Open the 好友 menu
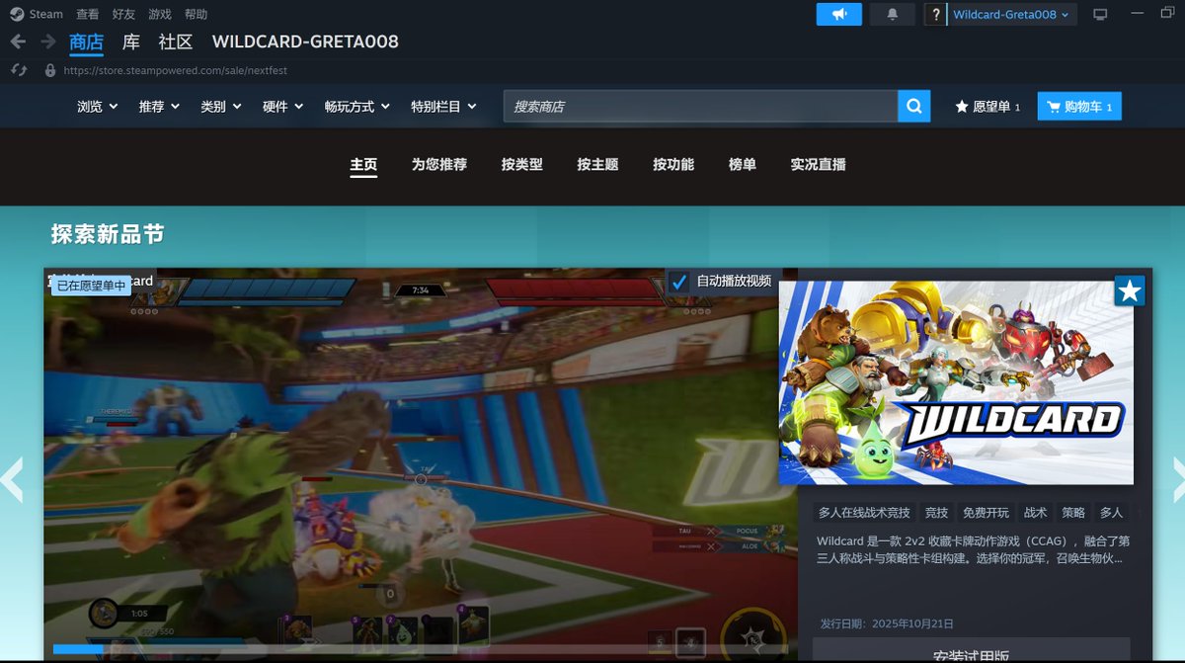 [123, 14]
